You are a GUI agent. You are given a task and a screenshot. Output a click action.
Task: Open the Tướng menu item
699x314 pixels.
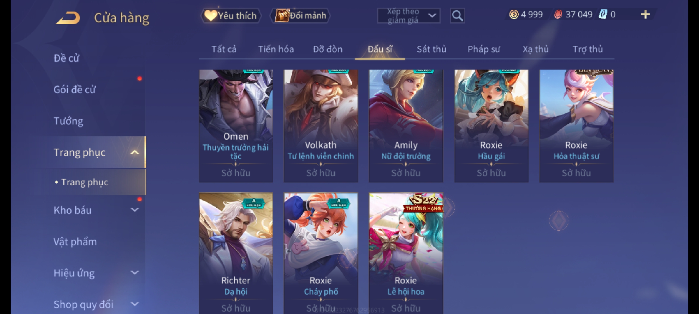pos(68,121)
